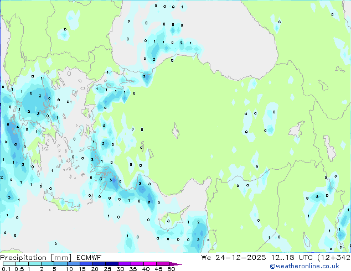Click the legend value '35'

coord(133,269)
